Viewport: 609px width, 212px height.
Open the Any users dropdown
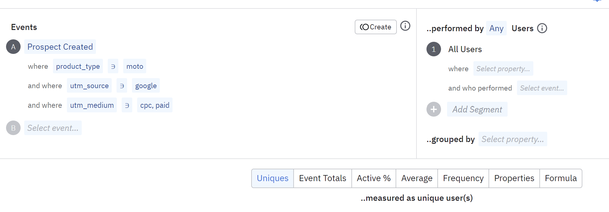[496, 28]
